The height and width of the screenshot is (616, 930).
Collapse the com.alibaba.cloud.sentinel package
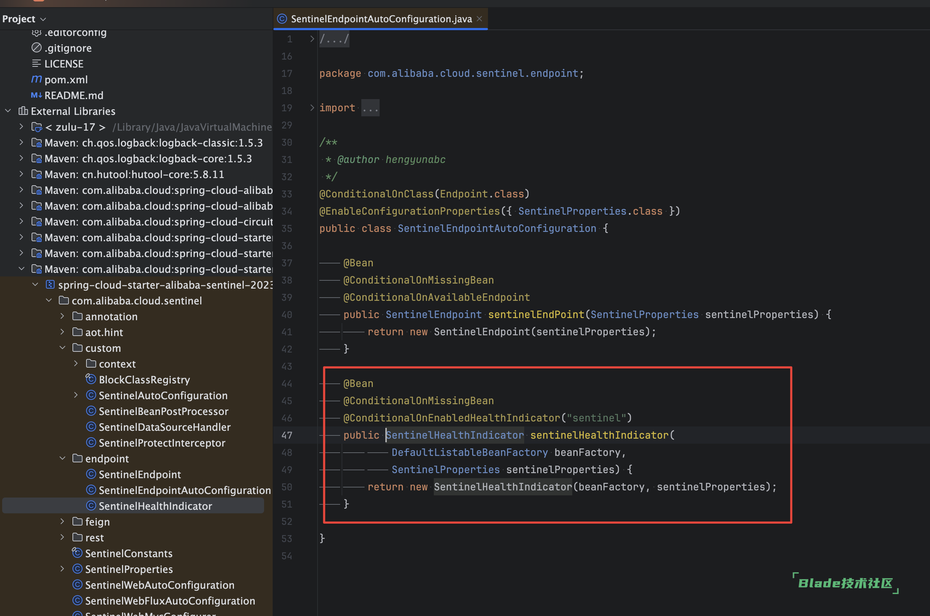coord(49,300)
